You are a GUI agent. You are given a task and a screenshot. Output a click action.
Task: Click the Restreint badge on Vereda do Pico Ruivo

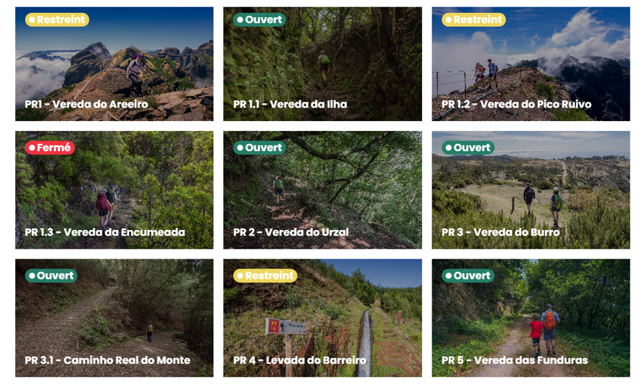pyautogui.click(x=474, y=19)
